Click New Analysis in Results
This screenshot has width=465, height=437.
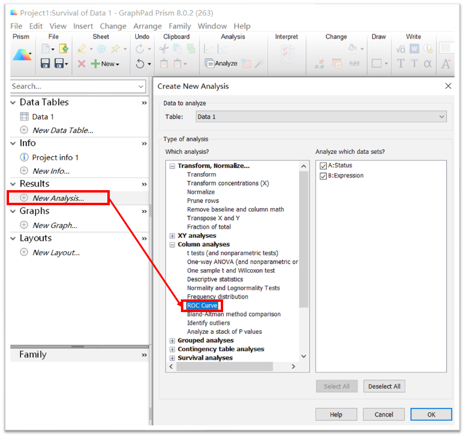[58, 198]
